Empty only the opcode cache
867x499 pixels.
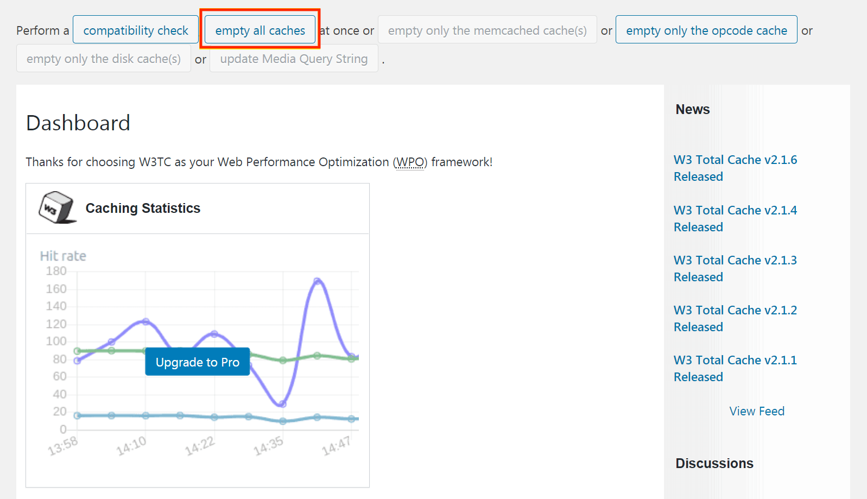[706, 30]
